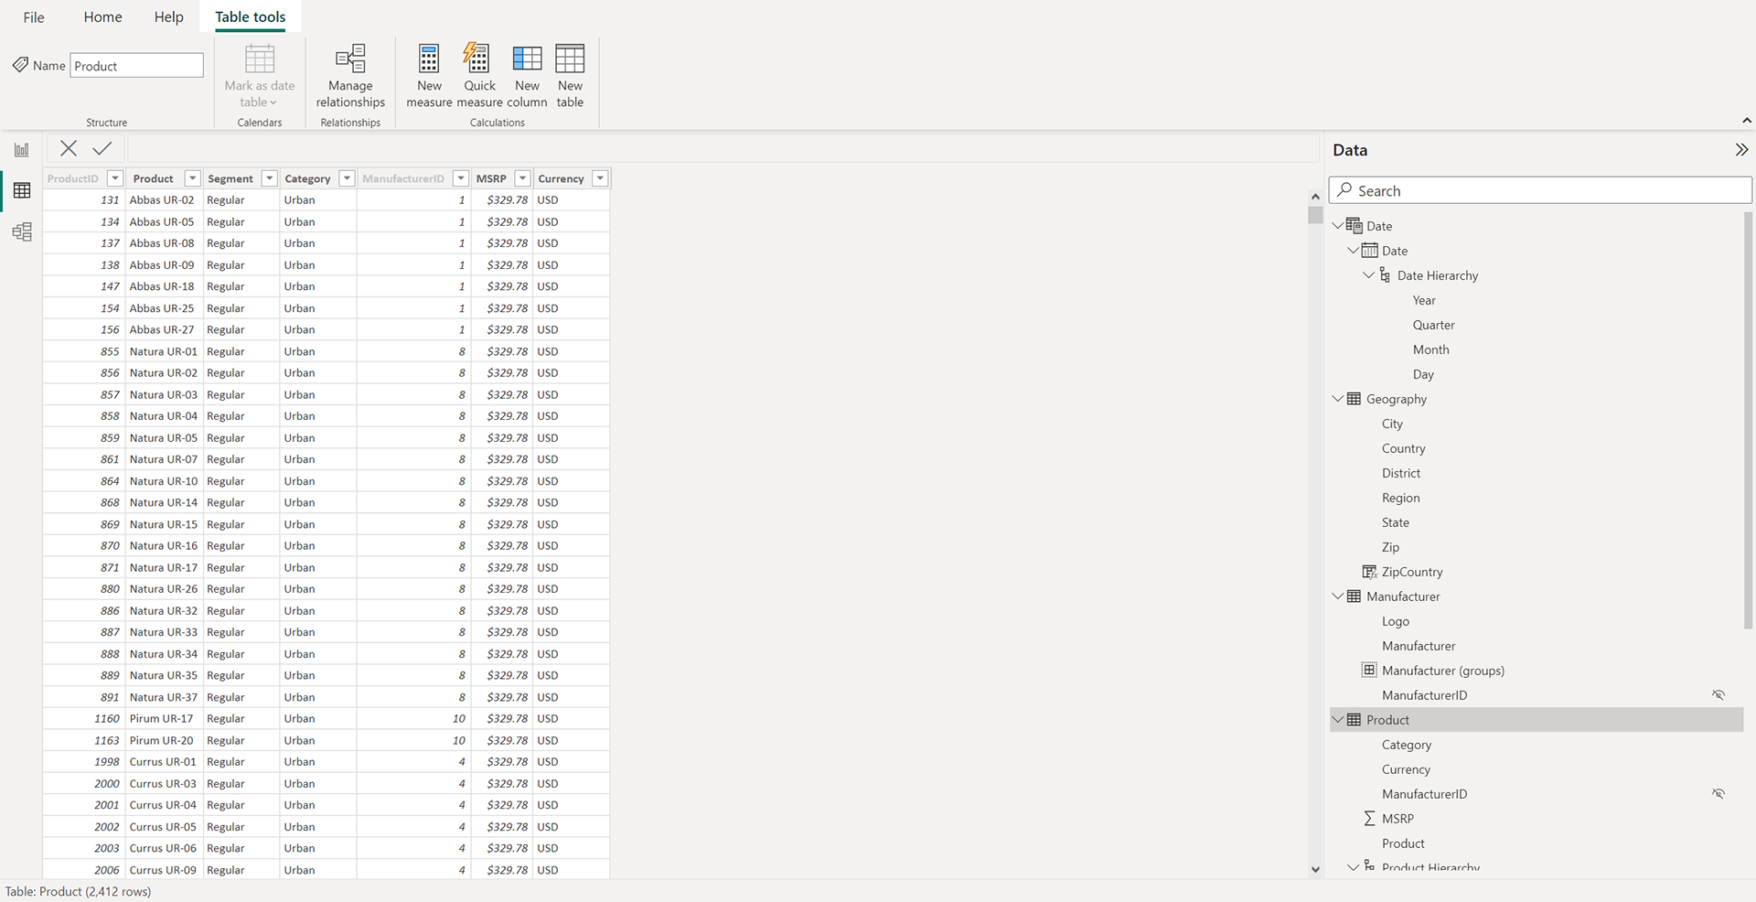Open the File menu
This screenshot has width=1756, height=902.
point(34,16)
